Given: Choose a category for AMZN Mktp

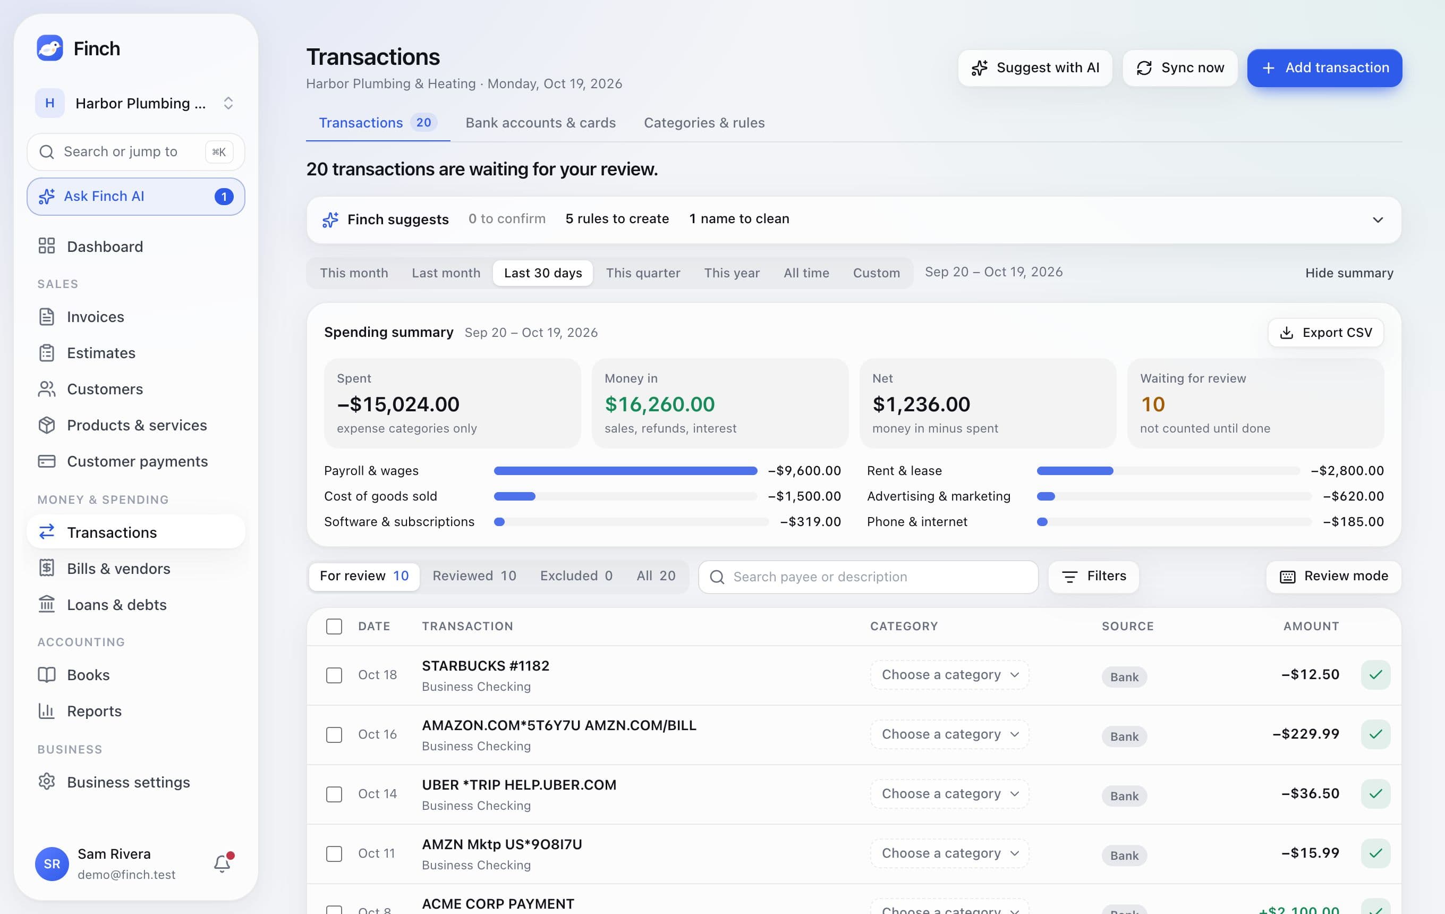Looking at the screenshot, I should tap(950, 853).
